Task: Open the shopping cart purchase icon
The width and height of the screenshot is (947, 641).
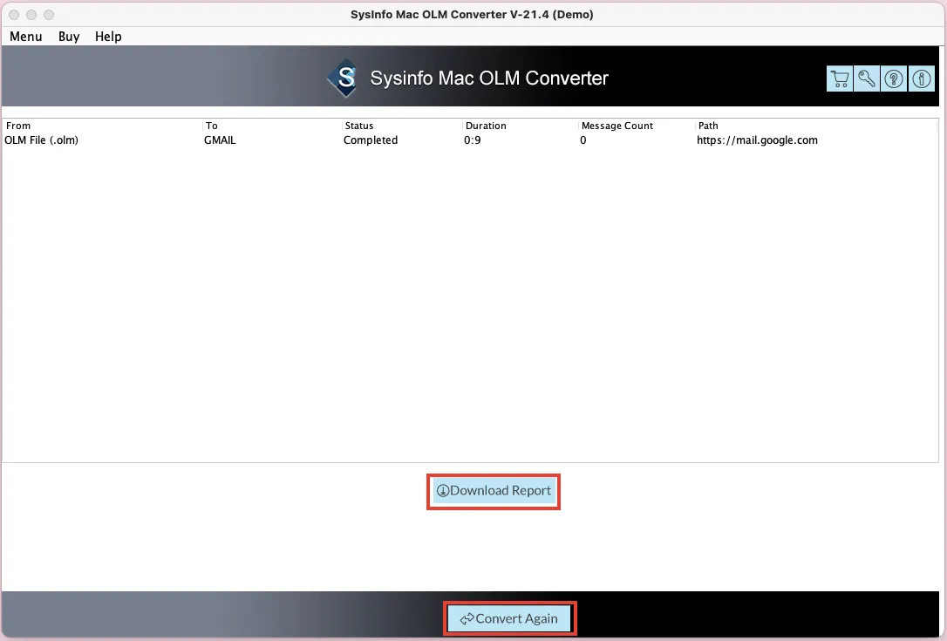Action: [x=840, y=78]
